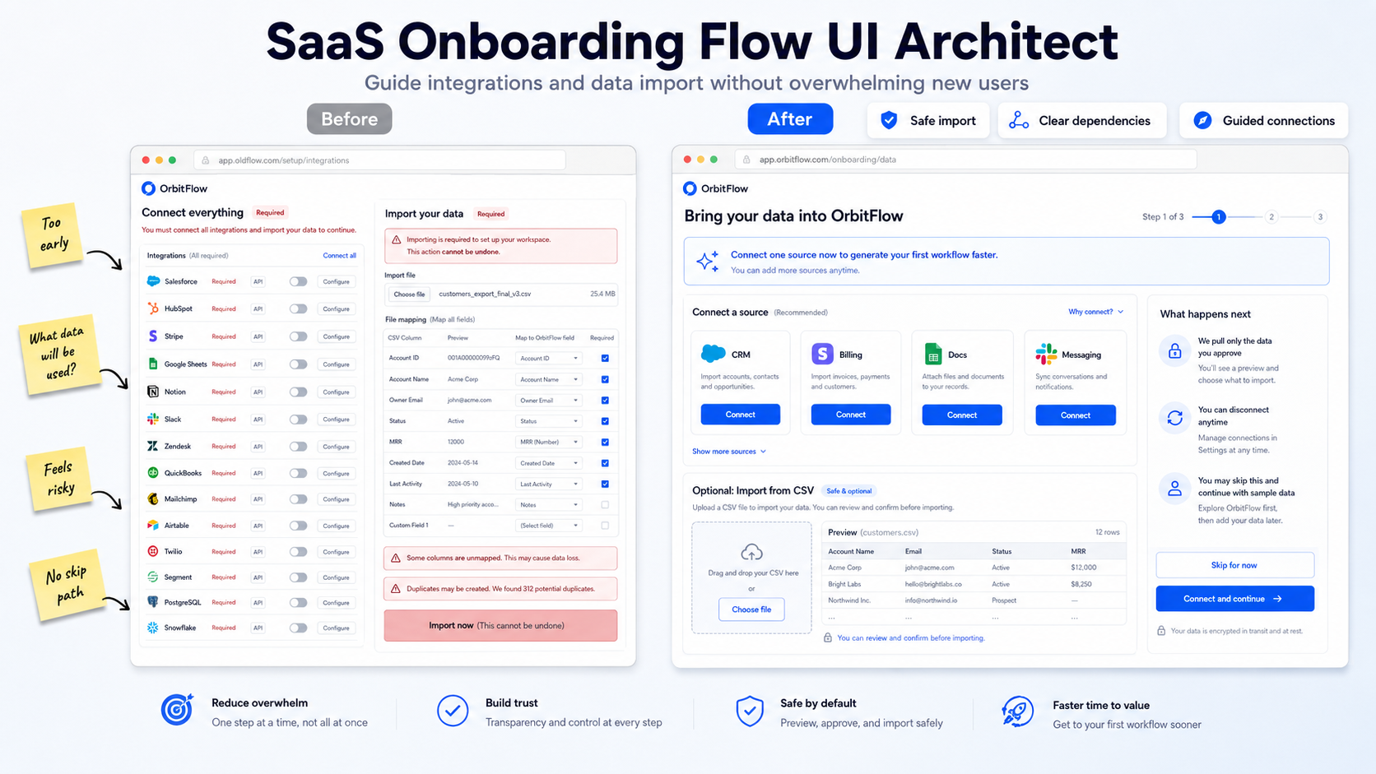Click the Snowflake icon
Screen dimensions: 1376x774
tap(153, 628)
